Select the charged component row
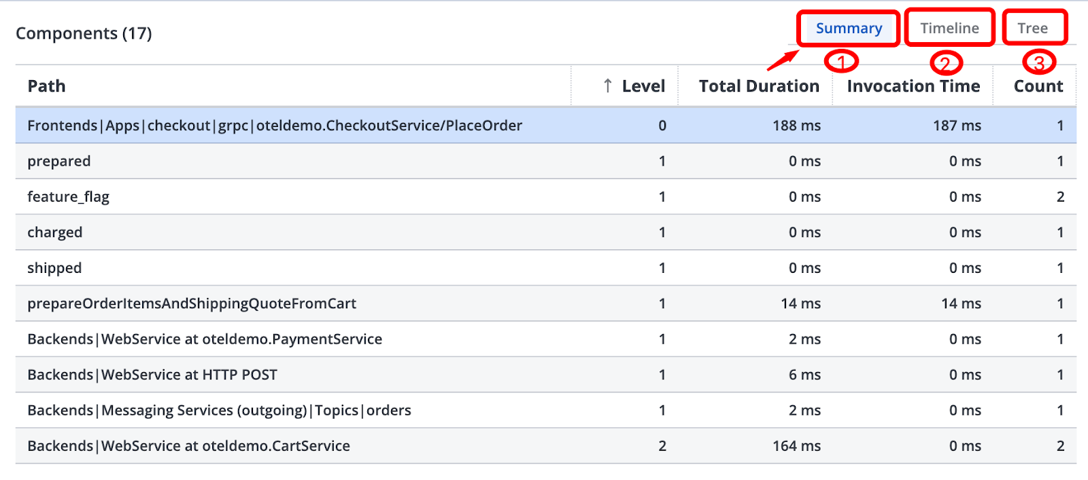 [x=55, y=233]
